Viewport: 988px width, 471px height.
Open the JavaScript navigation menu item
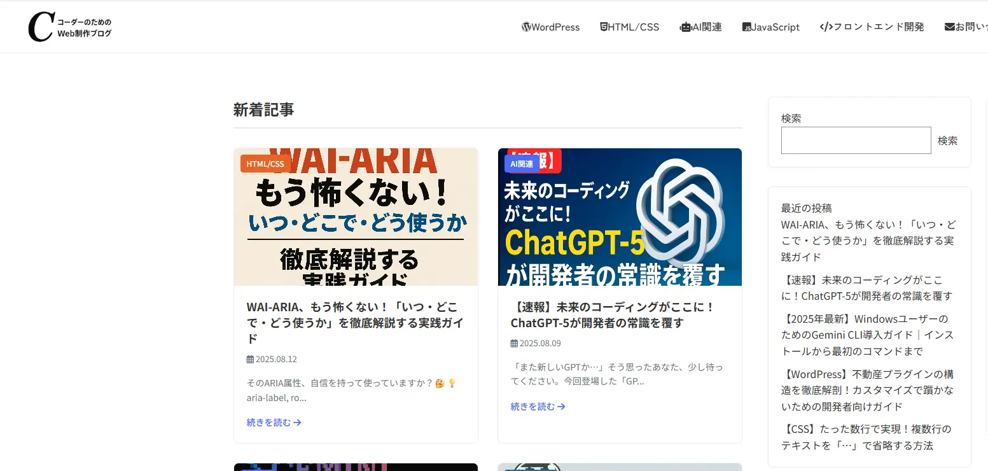click(776, 27)
